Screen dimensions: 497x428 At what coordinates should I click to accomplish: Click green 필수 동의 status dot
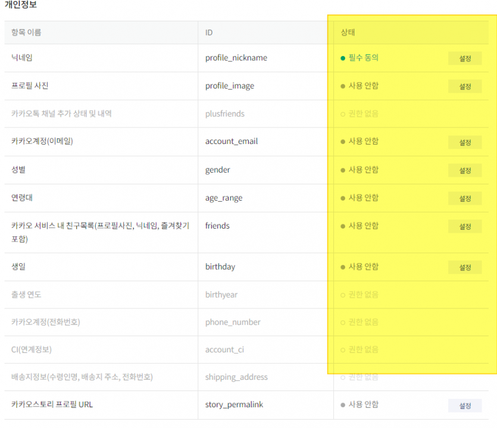point(343,58)
